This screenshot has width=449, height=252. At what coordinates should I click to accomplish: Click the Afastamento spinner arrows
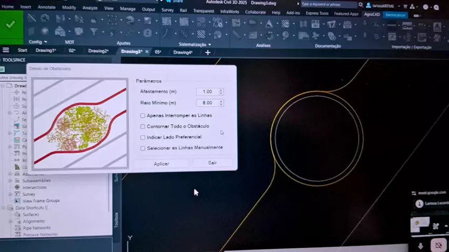[x=221, y=92]
